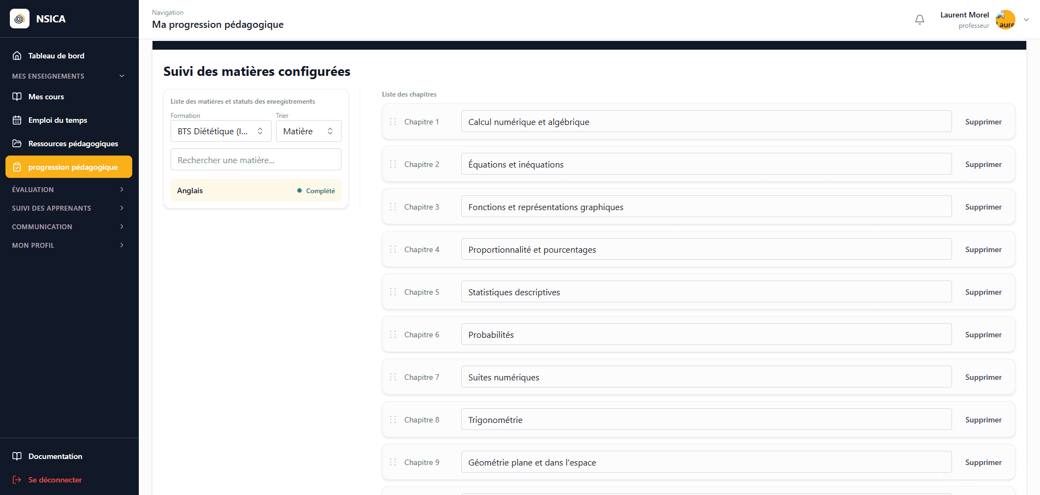The height and width of the screenshot is (495, 1040).
Task: Click the Mes cours book icon
Action: pos(17,97)
